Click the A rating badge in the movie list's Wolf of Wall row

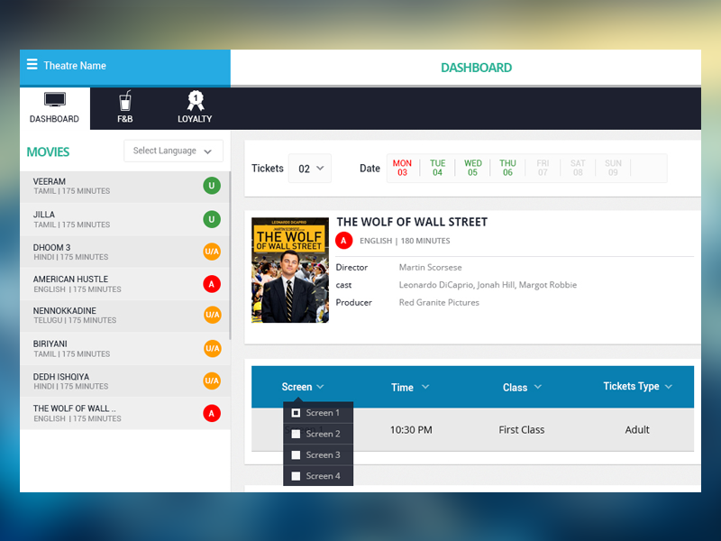212,414
